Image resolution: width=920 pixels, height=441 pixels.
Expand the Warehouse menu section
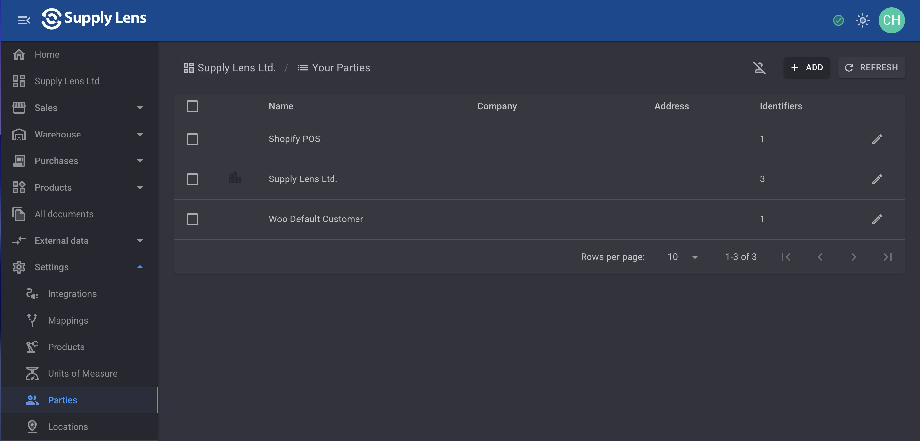(x=79, y=135)
